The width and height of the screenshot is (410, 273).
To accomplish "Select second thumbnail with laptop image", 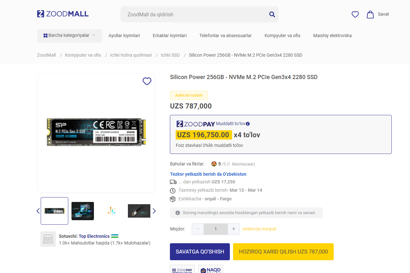I will [x=83, y=211].
